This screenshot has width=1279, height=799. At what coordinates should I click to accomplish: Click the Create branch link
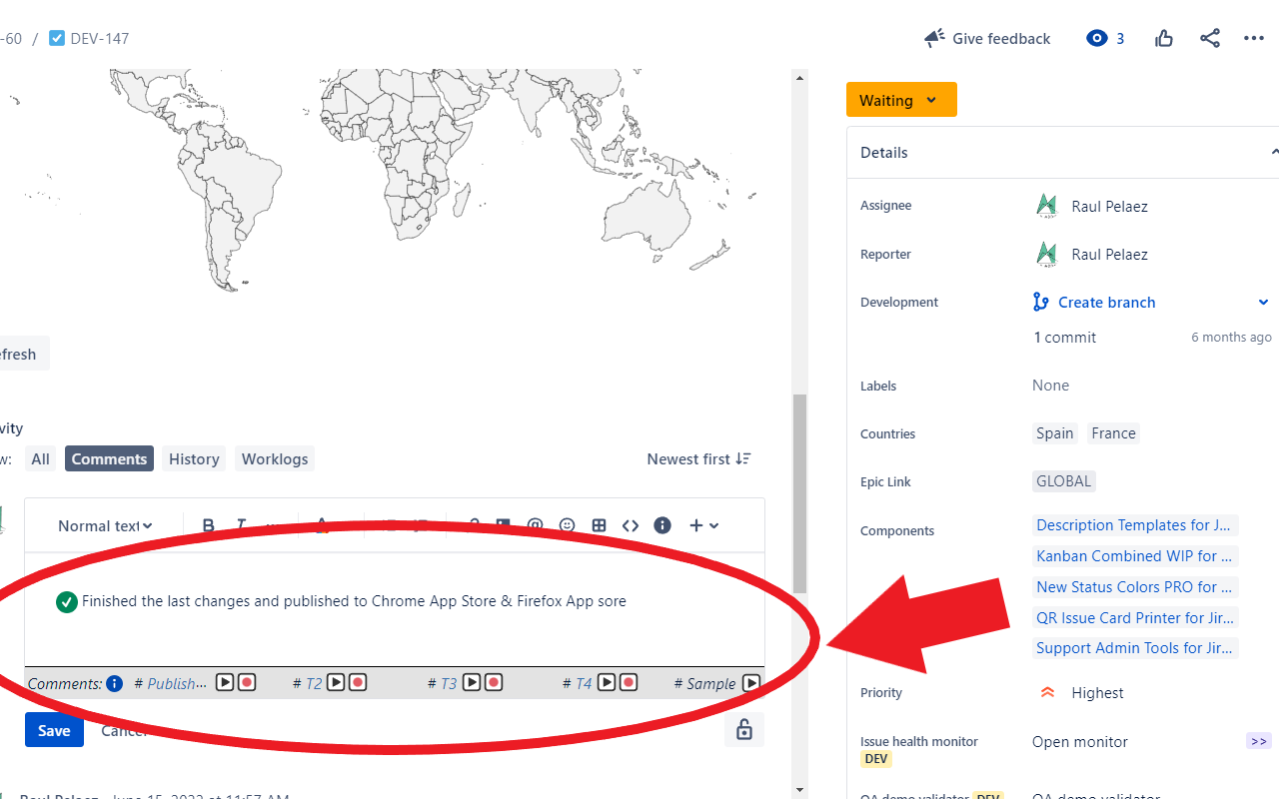pyautogui.click(x=1105, y=302)
